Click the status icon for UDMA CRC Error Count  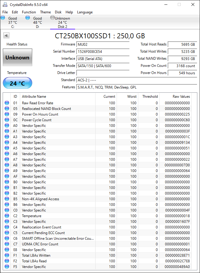tap(7, 244)
